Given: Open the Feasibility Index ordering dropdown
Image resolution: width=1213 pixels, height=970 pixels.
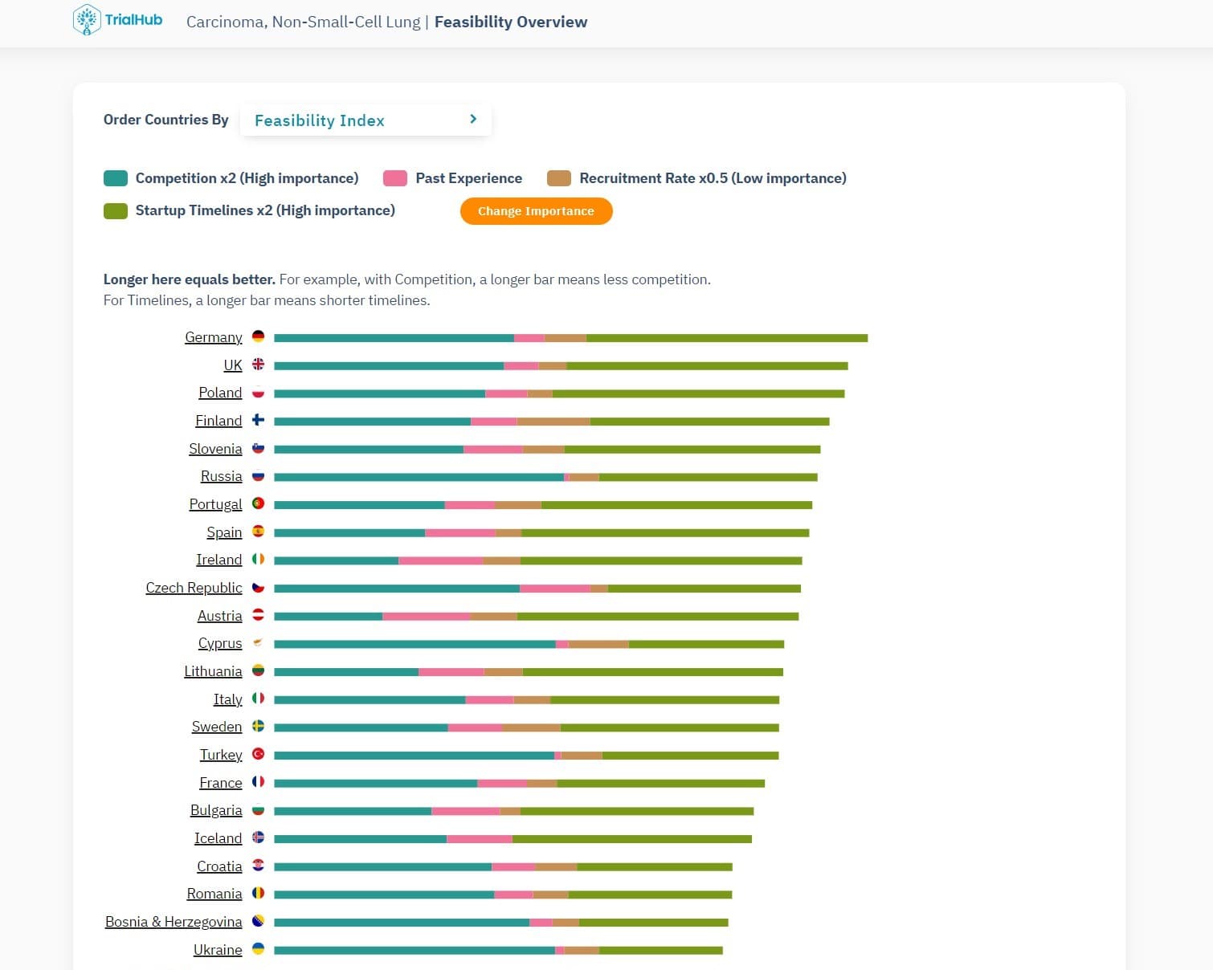Looking at the screenshot, I should tap(366, 120).
